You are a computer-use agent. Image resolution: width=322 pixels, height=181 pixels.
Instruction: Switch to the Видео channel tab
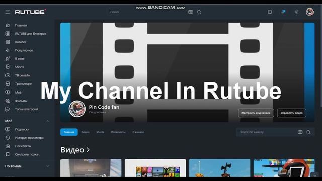[85, 132]
